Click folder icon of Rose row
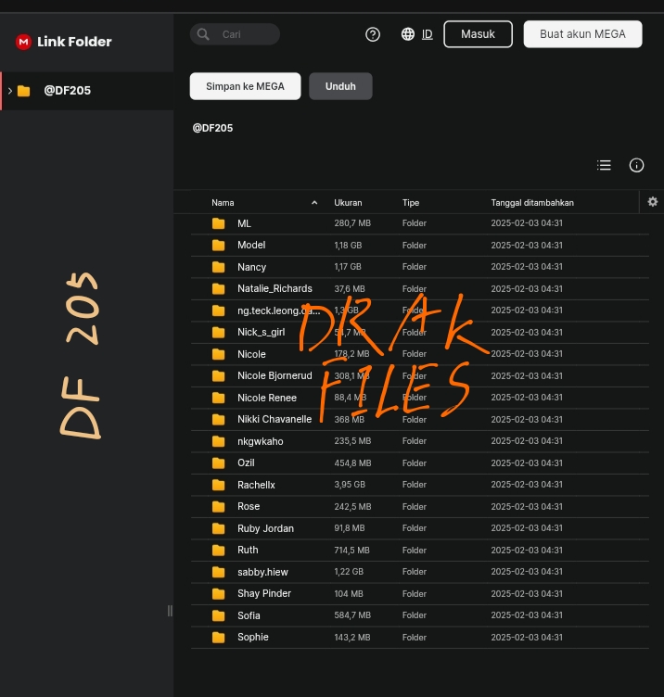Screen dimensions: 664x697 pyautogui.click(x=218, y=507)
